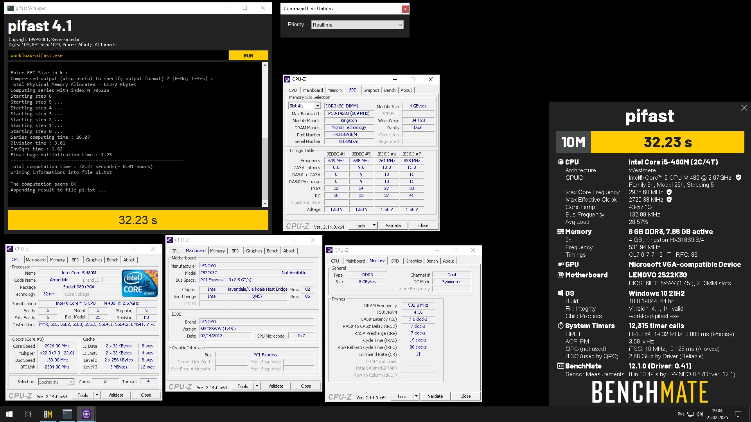Click the CPU chip icon in BenchMate panel
The image size is (751, 422).
point(561,162)
